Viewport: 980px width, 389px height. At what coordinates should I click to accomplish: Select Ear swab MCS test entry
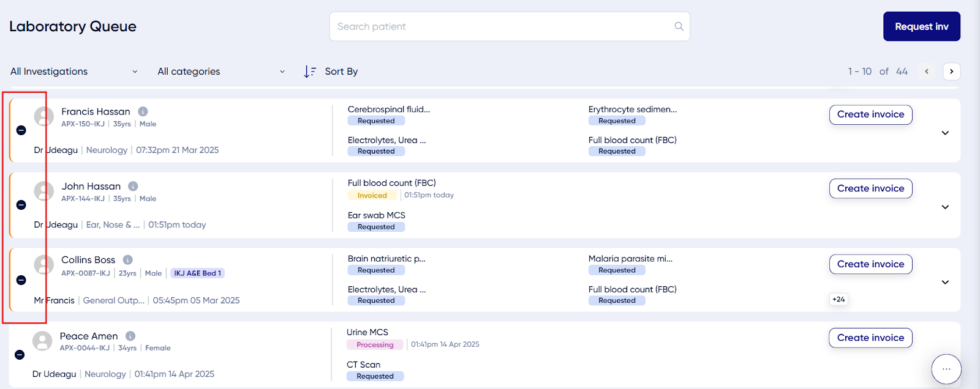[377, 215]
